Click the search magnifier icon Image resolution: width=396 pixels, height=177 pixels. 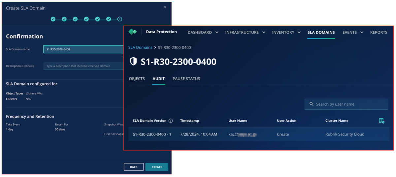311,104
